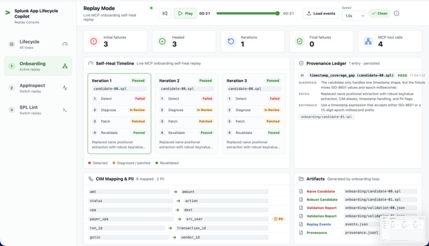Image resolution: width=429 pixels, height=246 pixels.
Task: Click the Lifecycle layers stack icon
Action: [12, 44]
